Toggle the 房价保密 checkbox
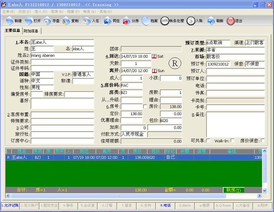This screenshot has width=274, height=212. (263, 140)
